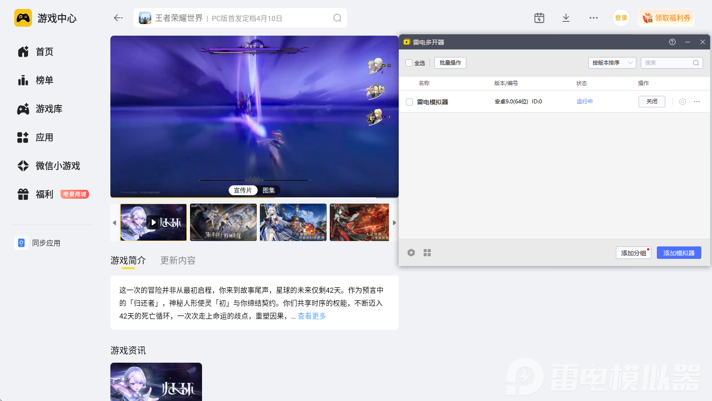This screenshot has width=712, height=401.
Task: Click the 状态 column header
Action: click(x=582, y=83)
